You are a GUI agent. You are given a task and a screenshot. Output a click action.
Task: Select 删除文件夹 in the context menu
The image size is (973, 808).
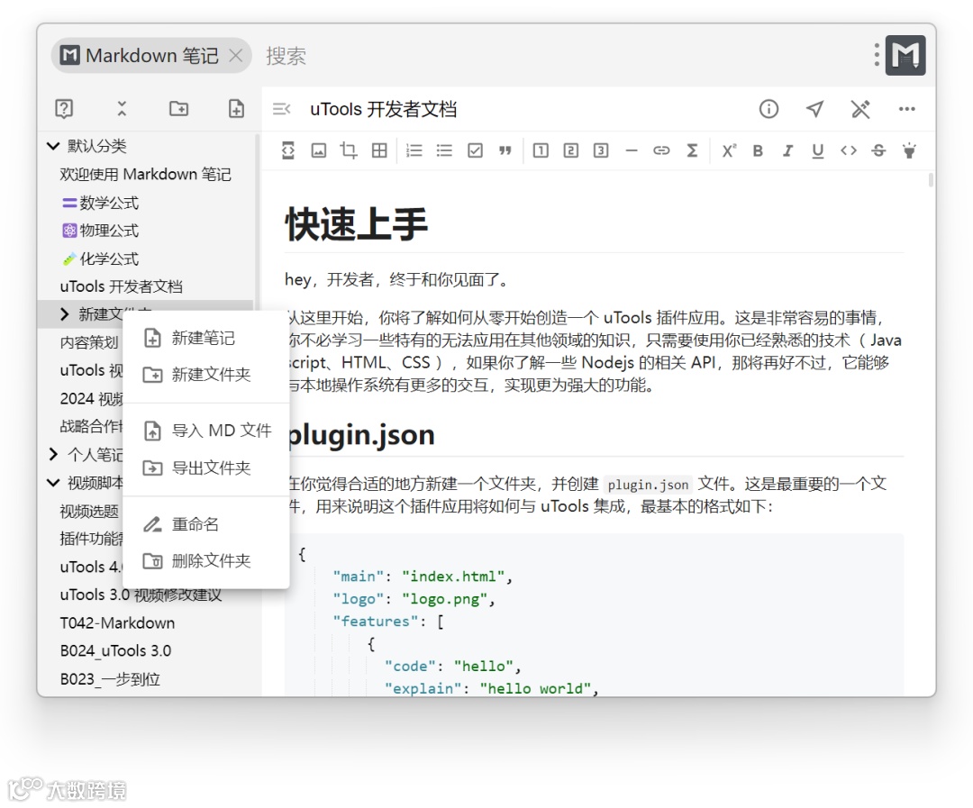(206, 560)
